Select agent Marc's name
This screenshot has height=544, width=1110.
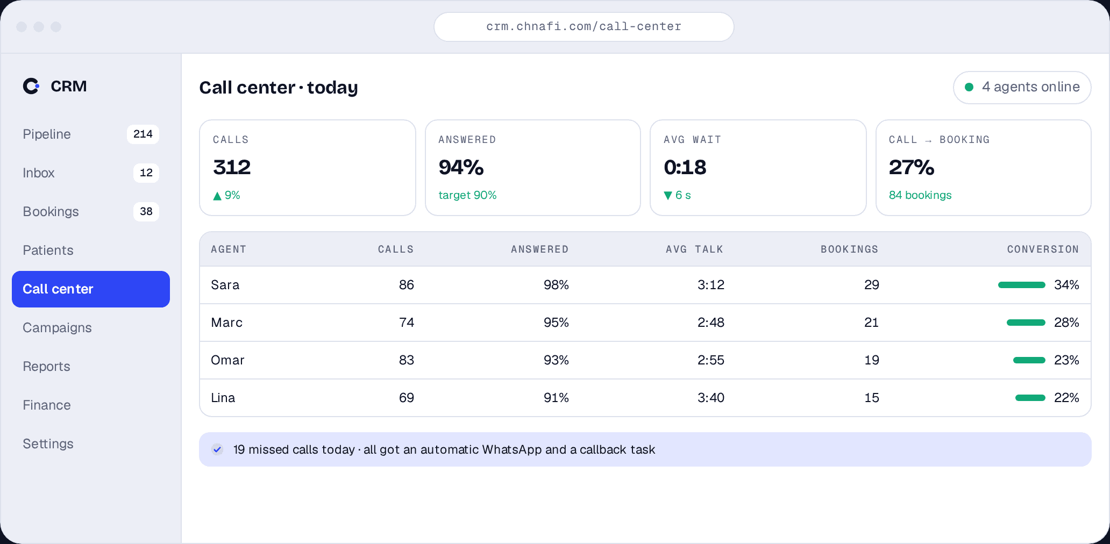[x=226, y=323]
